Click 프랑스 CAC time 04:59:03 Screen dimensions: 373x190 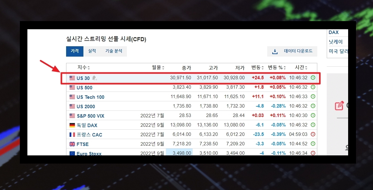point(298,134)
